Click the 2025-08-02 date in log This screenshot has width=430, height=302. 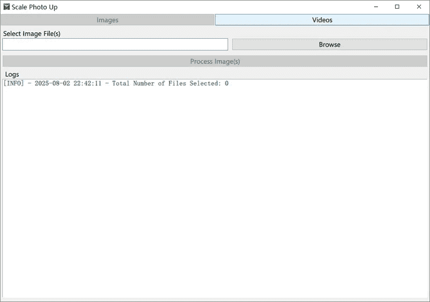(53, 83)
